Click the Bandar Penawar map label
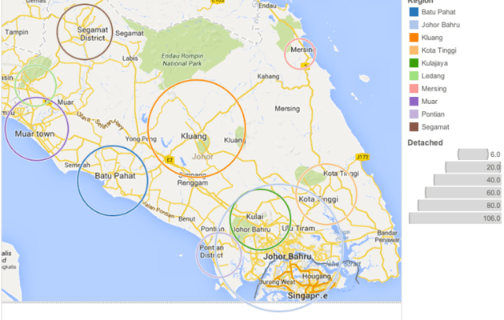 (387, 236)
